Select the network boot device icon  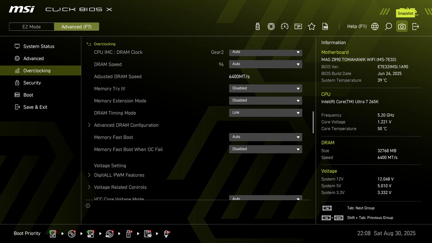coord(166,234)
